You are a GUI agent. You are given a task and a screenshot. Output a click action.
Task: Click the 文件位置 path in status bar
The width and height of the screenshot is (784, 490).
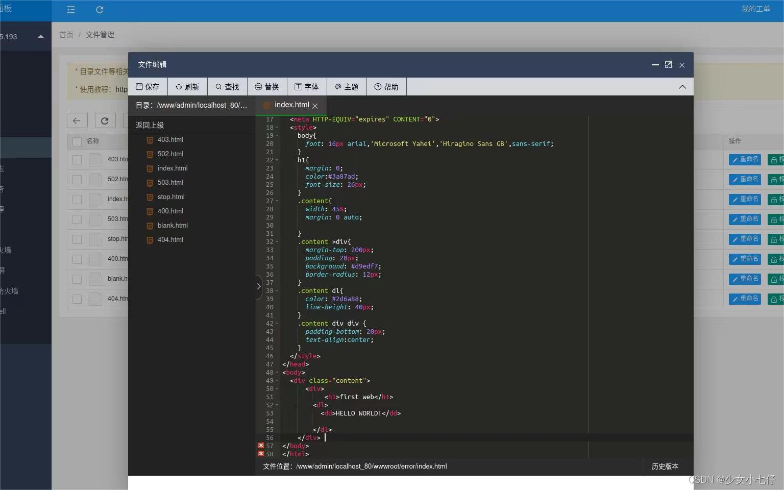coord(355,467)
